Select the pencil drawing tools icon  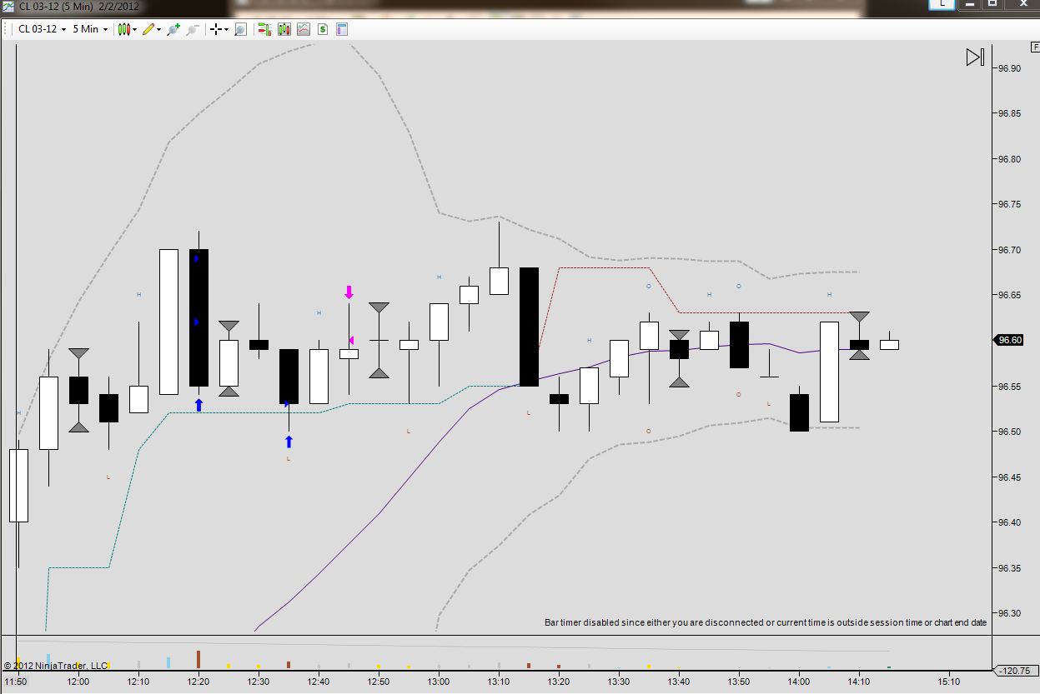click(148, 29)
